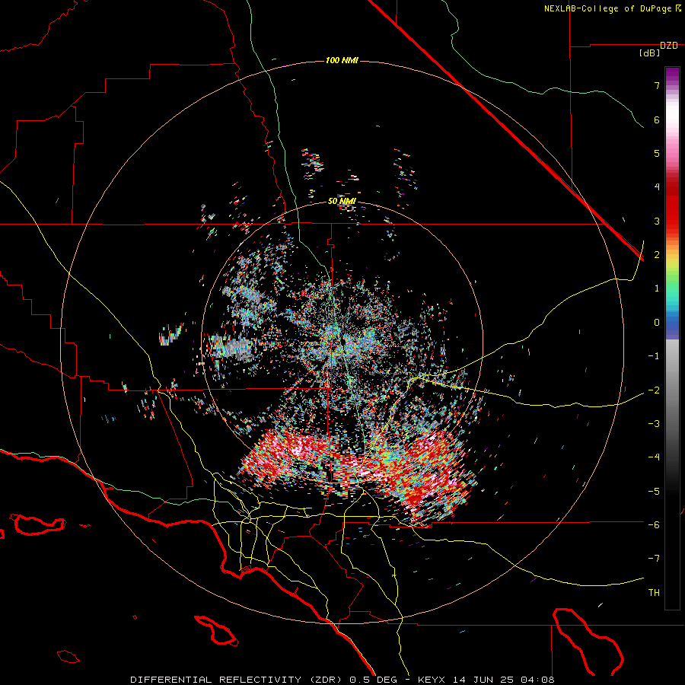685x685 pixels.
Task: Click the DZD product label
Action: pos(669,46)
